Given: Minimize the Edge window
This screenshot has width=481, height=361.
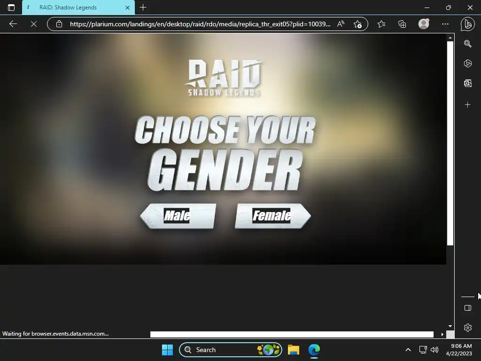Looking at the screenshot, I should pos(427,8).
